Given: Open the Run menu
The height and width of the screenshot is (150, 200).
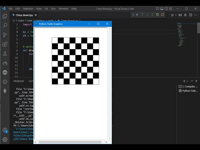Looking at the screenshot, I should [x=53, y=9].
